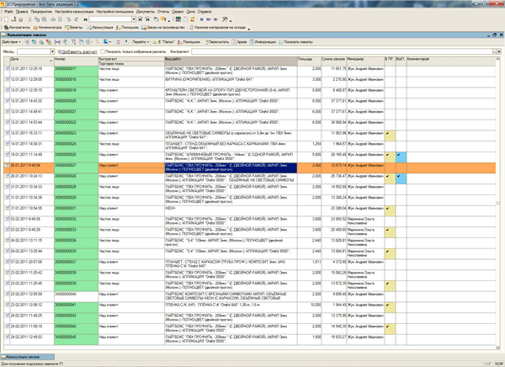505x367 pixels.
Task: Toggle ВЫП. checkmark for order 30000000025
Action: tap(401, 157)
